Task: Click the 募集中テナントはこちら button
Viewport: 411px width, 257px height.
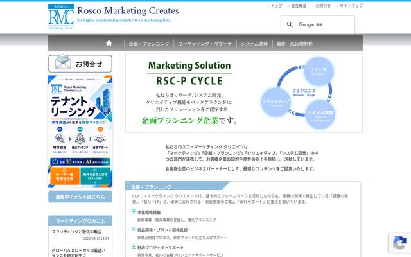Action: [80, 197]
